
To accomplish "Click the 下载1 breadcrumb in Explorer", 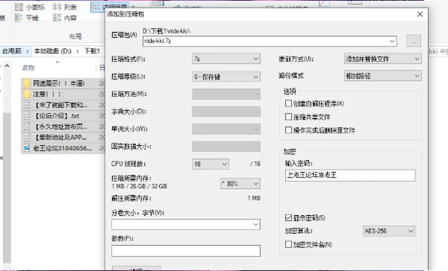I will [x=92, y=51].
